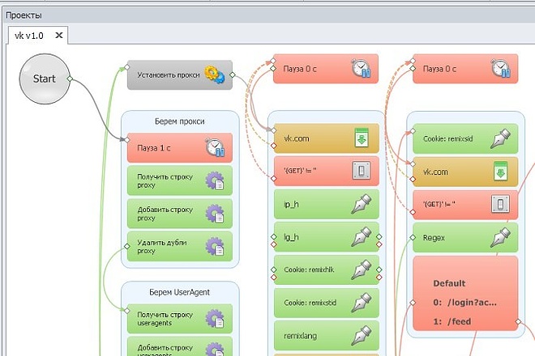
Task: Close the vk v1.0 tab
Action: pyautogui.click(x=59, y=35)
